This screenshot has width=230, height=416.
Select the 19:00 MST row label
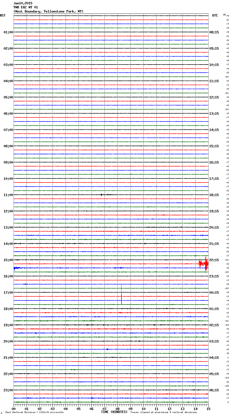click(x=8, y=325)
